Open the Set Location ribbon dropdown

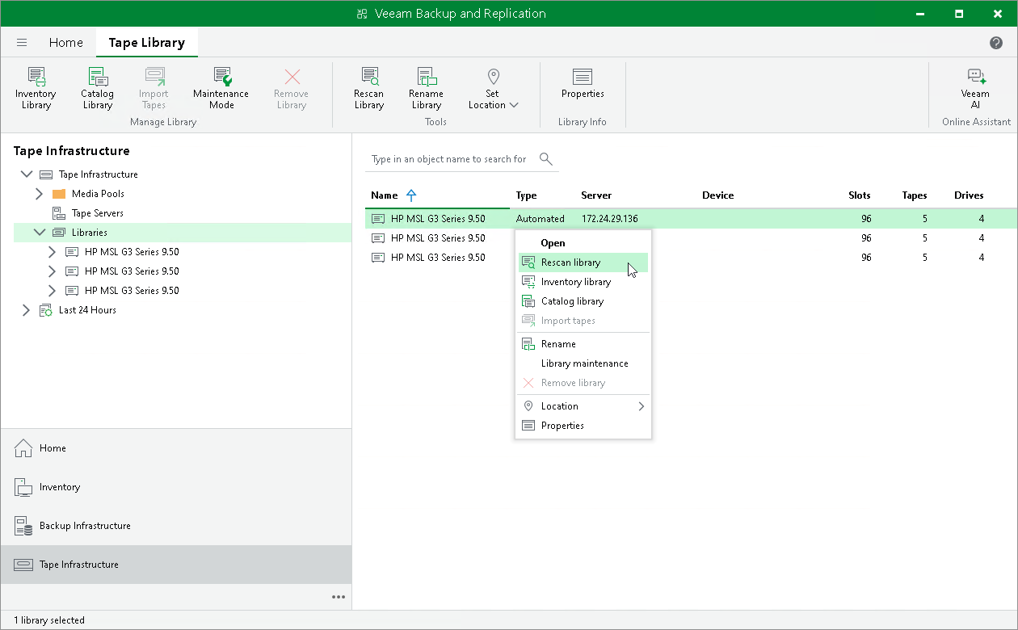[x=493, y=89]
